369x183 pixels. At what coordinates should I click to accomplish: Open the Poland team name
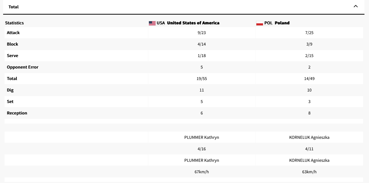(282, 23)
